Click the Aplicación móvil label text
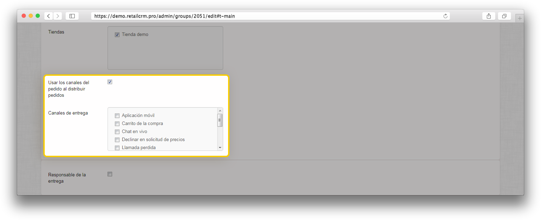The width and height of the screenshot is (541, 220). (x=138, y=116)
